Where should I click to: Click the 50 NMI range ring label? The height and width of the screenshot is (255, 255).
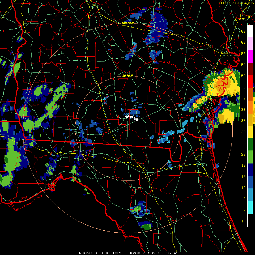127,76
